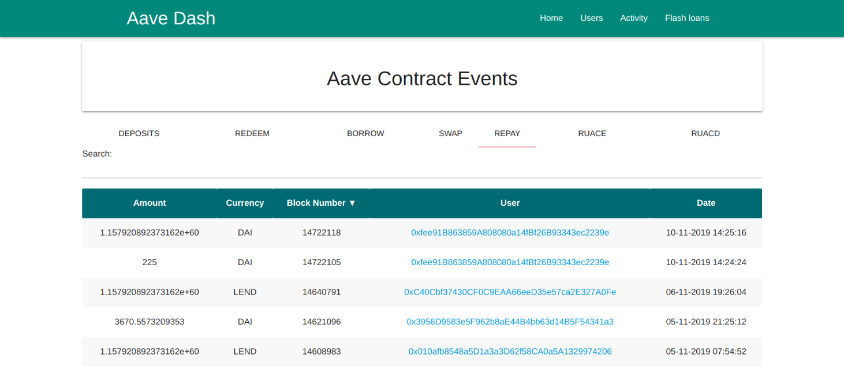Open user 0xC40Cbf37430CF0C9EAA66eeD35e57ca2E327A0Fe
The width and height of the screenshot is (844, 377).
[x=510, y=292]
